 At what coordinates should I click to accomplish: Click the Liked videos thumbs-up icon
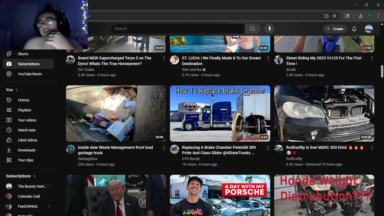click(x=9, y=140)
